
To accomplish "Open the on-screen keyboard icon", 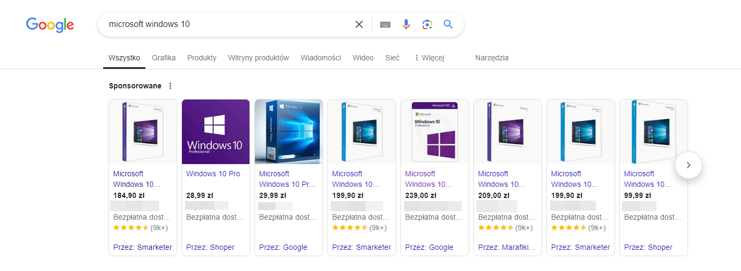I will coord(385,24).
